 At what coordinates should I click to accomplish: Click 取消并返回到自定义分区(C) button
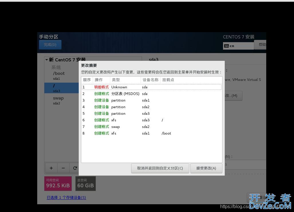click(x=160, y=168)
